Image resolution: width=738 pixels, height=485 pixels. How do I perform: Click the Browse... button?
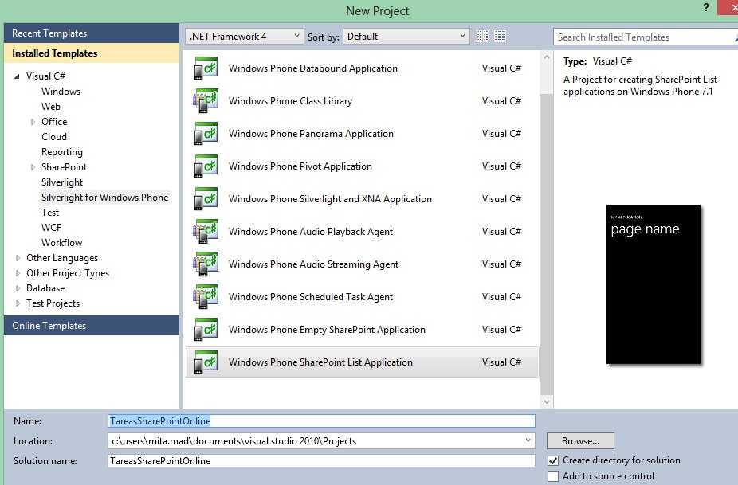coord(580,440)
